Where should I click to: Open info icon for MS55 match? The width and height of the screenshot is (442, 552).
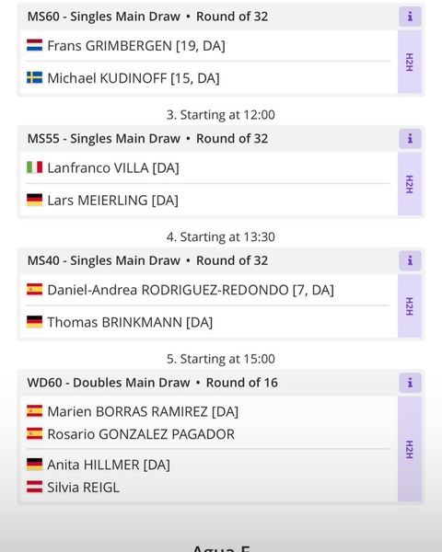[410, 139]
